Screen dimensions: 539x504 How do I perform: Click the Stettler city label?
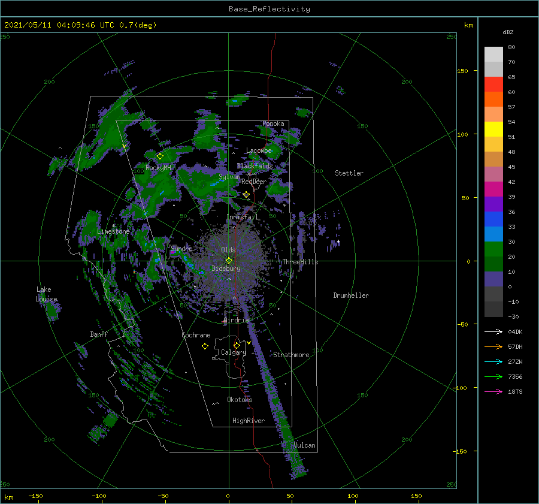349,173
